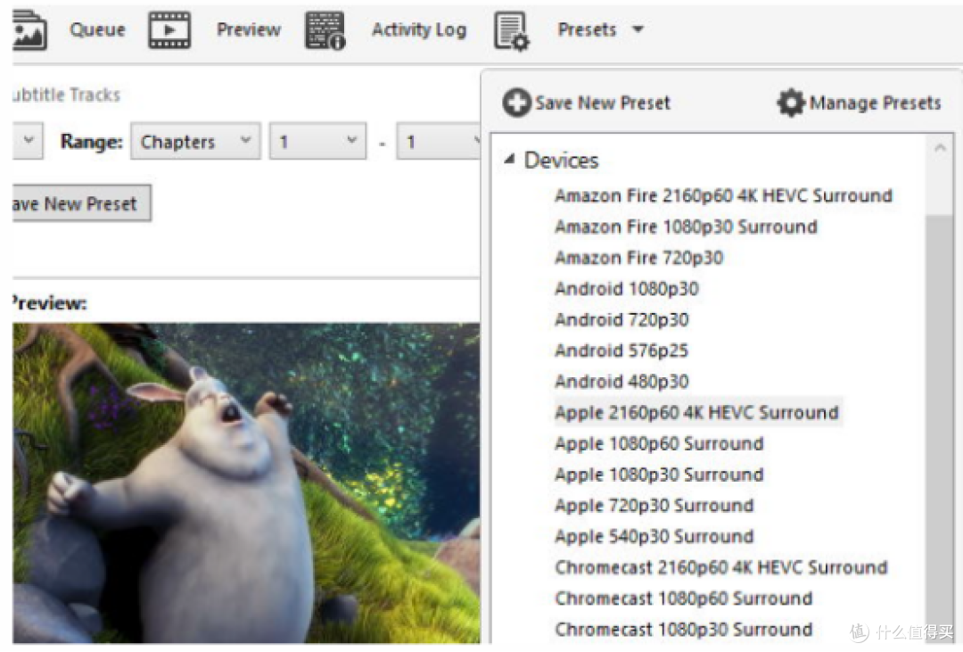Open the partially hidden dropdown left of Range

tap(28, 141)
